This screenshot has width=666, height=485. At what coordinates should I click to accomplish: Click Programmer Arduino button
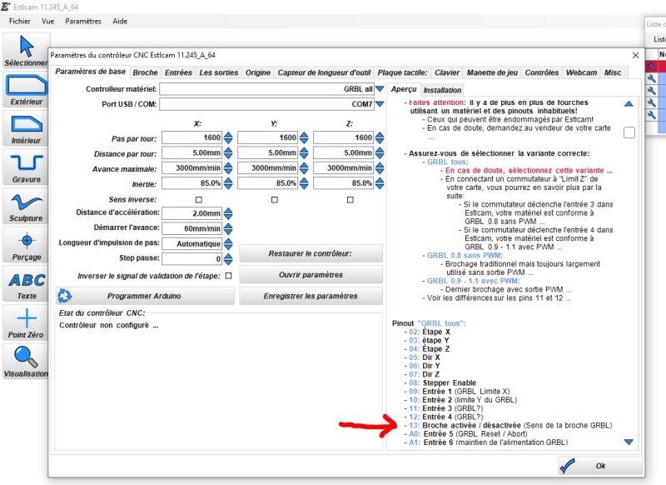(x=145, y=296)
